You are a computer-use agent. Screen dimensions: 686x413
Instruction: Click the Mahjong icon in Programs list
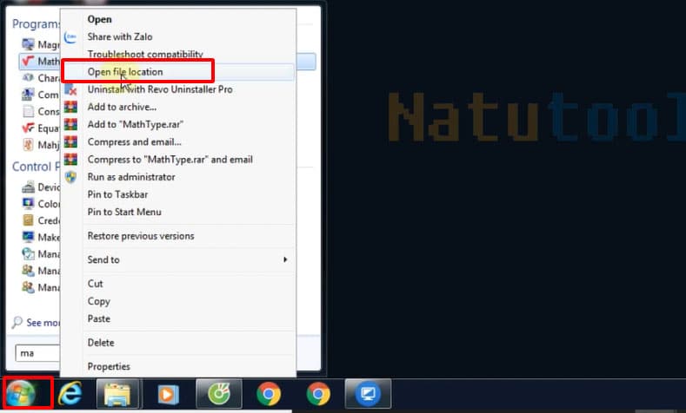[28, 145]
